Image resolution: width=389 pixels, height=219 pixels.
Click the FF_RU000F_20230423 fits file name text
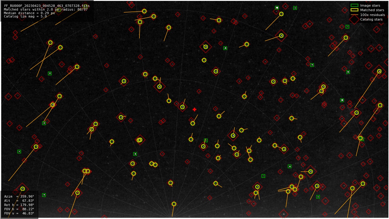pyautogui.click(x=47, y=6)
